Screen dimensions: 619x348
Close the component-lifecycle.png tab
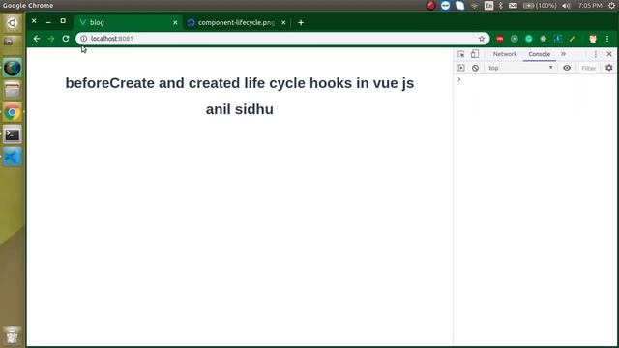tap(283, 23)
